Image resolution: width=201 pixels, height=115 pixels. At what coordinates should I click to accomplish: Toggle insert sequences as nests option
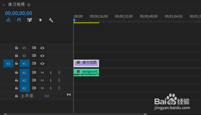pos(8,20)
